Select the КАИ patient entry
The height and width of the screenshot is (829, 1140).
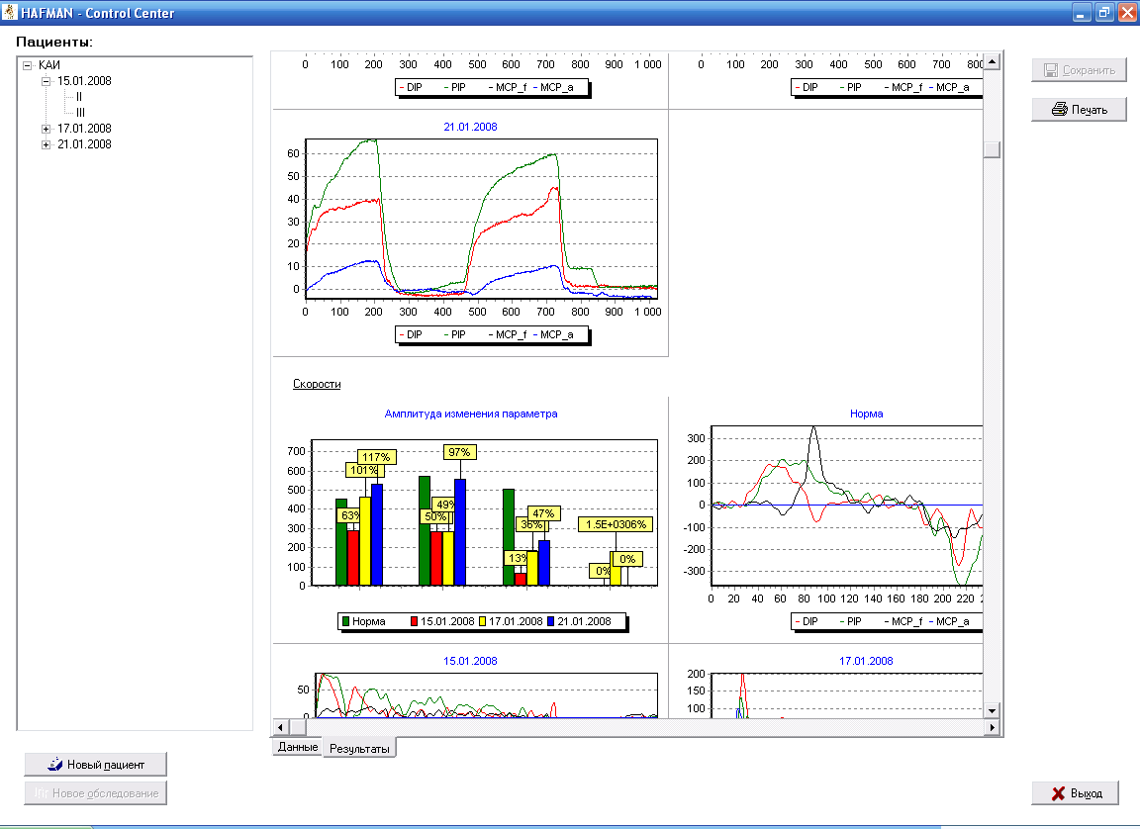(x=49, y=65)
